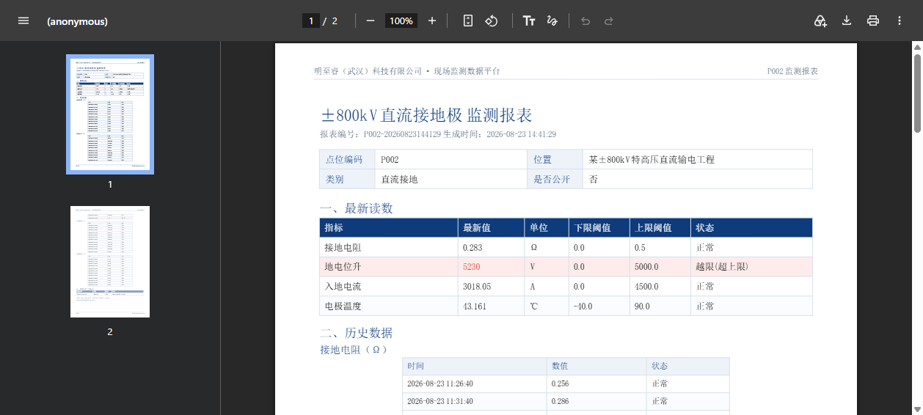Viewport: 923px width, 415px height.
Task: Click the page number input field
Action: [x=311, y=21]
